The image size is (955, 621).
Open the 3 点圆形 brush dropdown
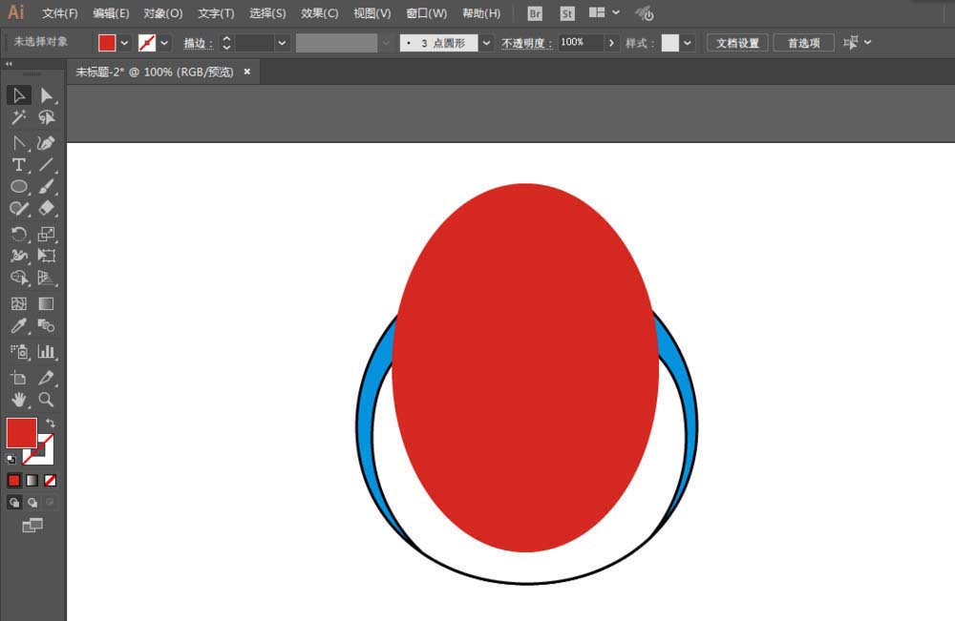pos(486,43)
